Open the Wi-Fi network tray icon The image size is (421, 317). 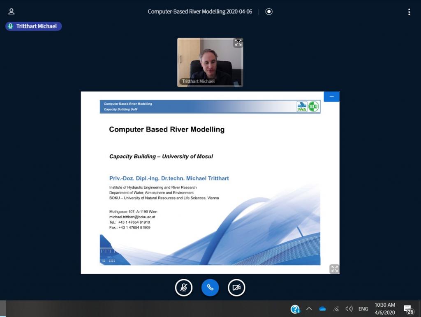(x=336, y=309)
